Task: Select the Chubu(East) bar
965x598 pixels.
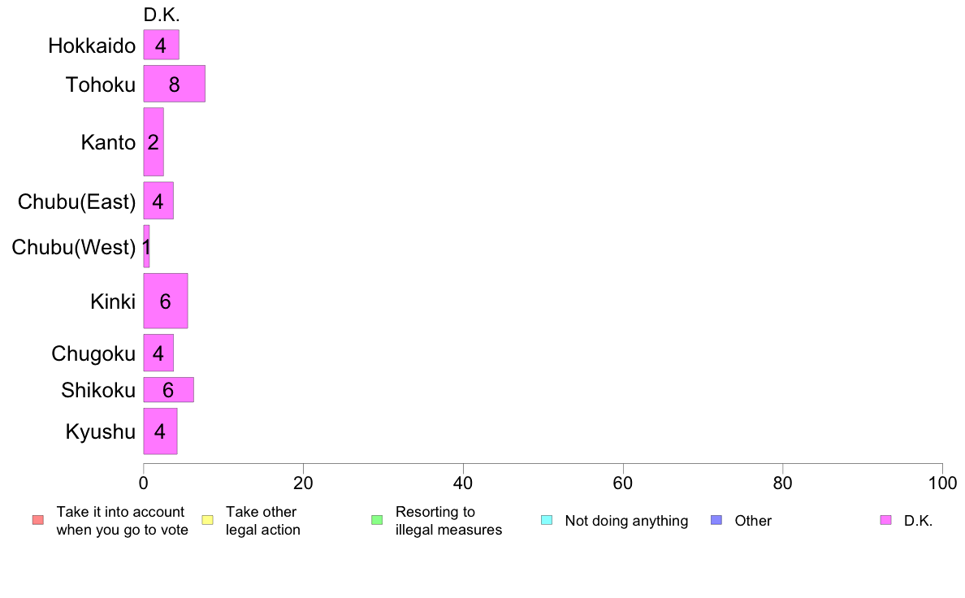Action: tap(158, 200)
